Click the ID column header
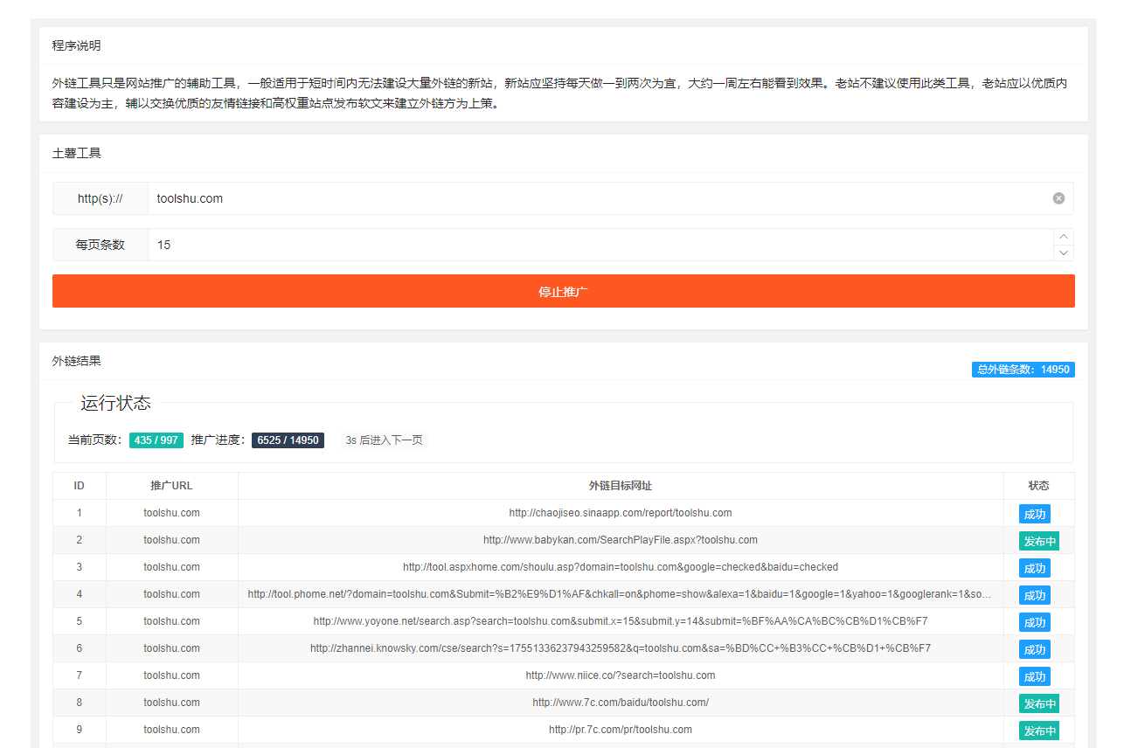The height and width of the screenshot is (748, 1124). tap(80, 486)
